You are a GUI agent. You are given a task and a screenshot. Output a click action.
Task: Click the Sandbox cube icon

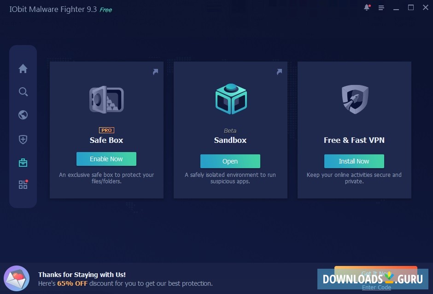coord(231,99)
